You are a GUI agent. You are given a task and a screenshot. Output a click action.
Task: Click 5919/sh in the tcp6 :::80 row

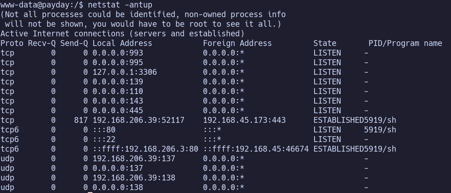pos(380,130)
